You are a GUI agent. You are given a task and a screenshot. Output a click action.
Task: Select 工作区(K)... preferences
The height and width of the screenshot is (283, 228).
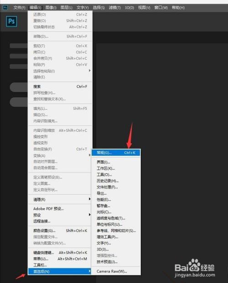tap(116, 168)
